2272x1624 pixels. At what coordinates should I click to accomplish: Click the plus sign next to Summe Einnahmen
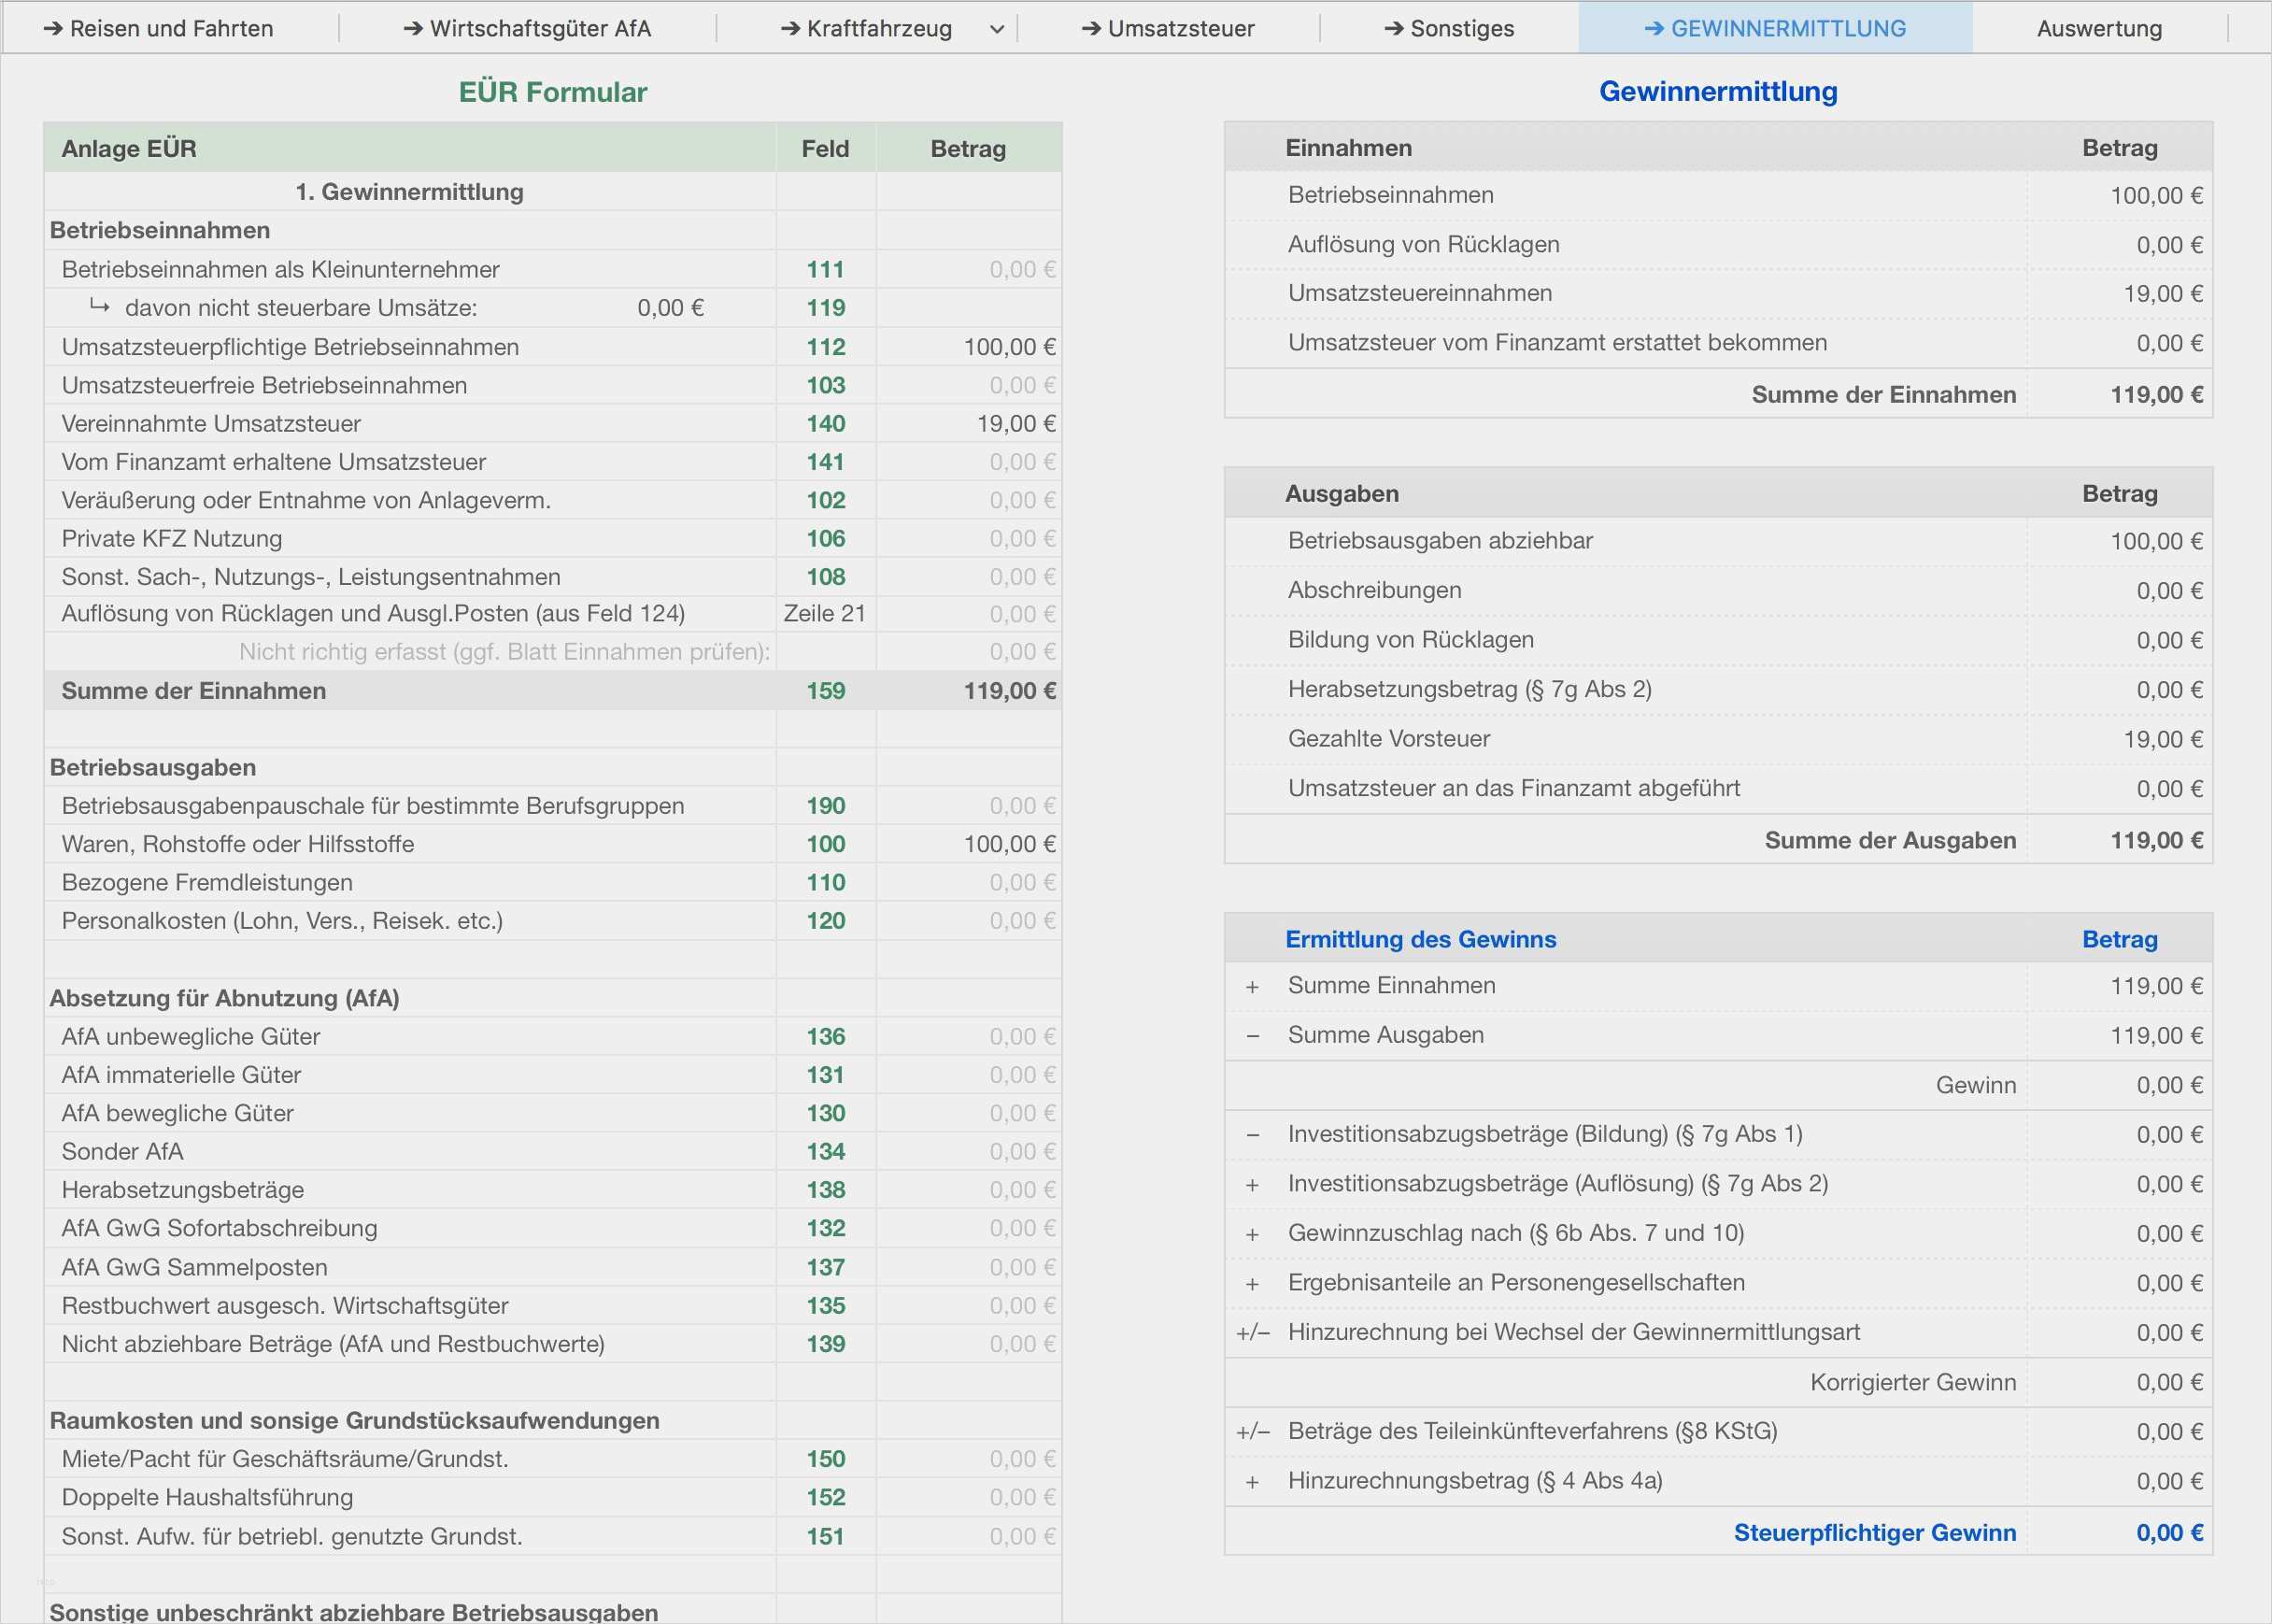[1253, 987]
